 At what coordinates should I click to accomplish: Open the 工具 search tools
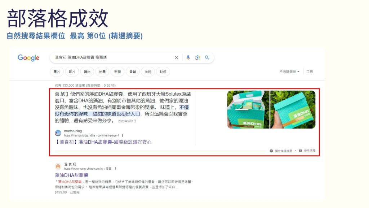(x=310, y=72)
